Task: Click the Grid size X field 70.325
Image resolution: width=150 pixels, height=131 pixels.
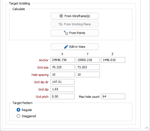Action: [62, 67]
